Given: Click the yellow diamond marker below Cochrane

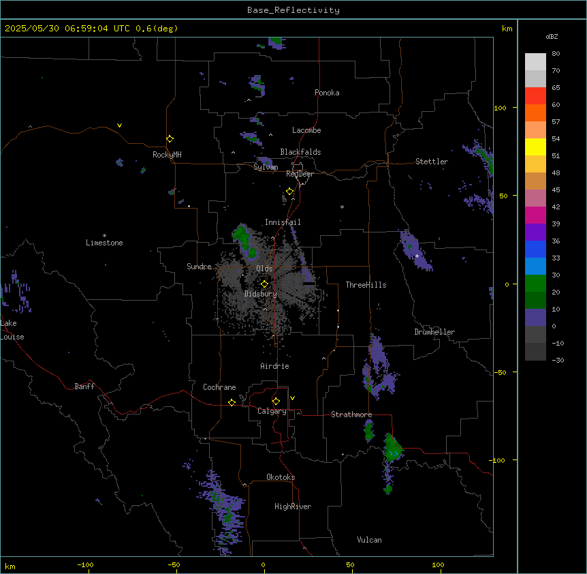Looking at the screenshot, I should click(x=232, y=402).
